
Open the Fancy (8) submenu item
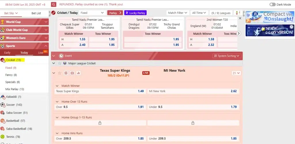11,75
